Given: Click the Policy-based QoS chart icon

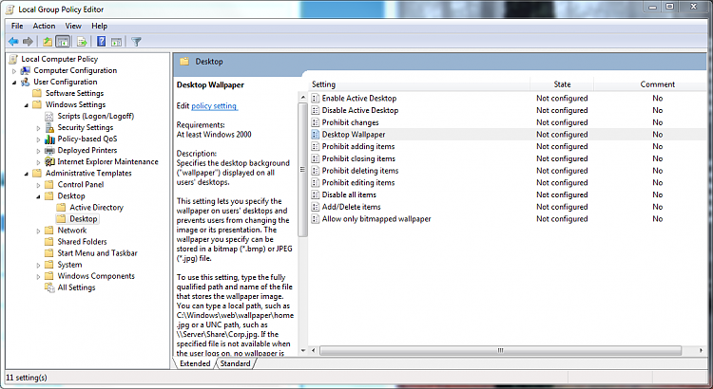Looking at the screenshot, I should click(x=49, y=139).
